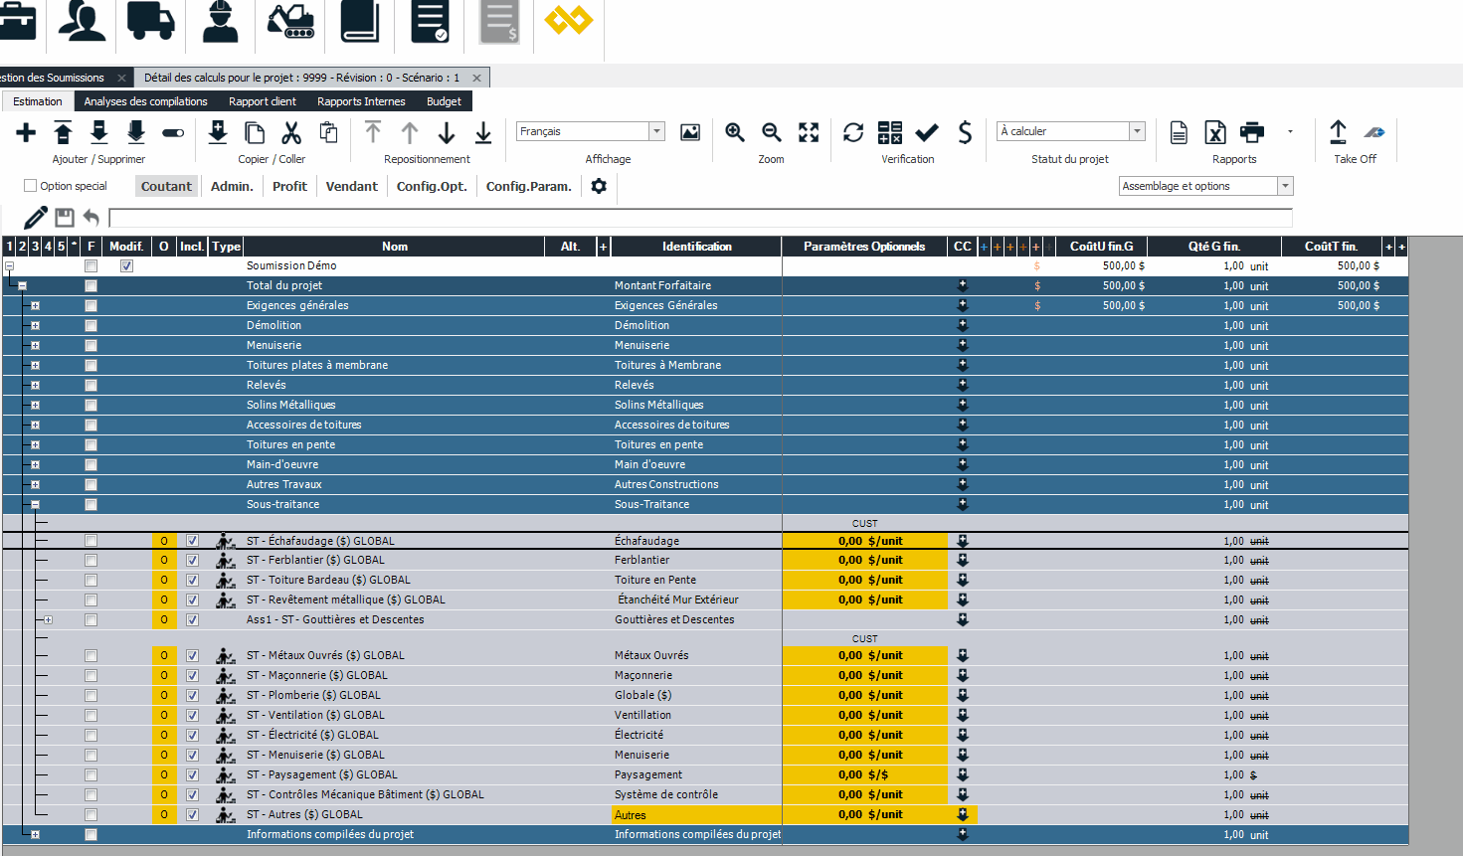Click the ST - Paysagement 0,00 $/$ cell
Image resolution: width=1463 pixels, height=856 pixels.
tap(864, 775)
